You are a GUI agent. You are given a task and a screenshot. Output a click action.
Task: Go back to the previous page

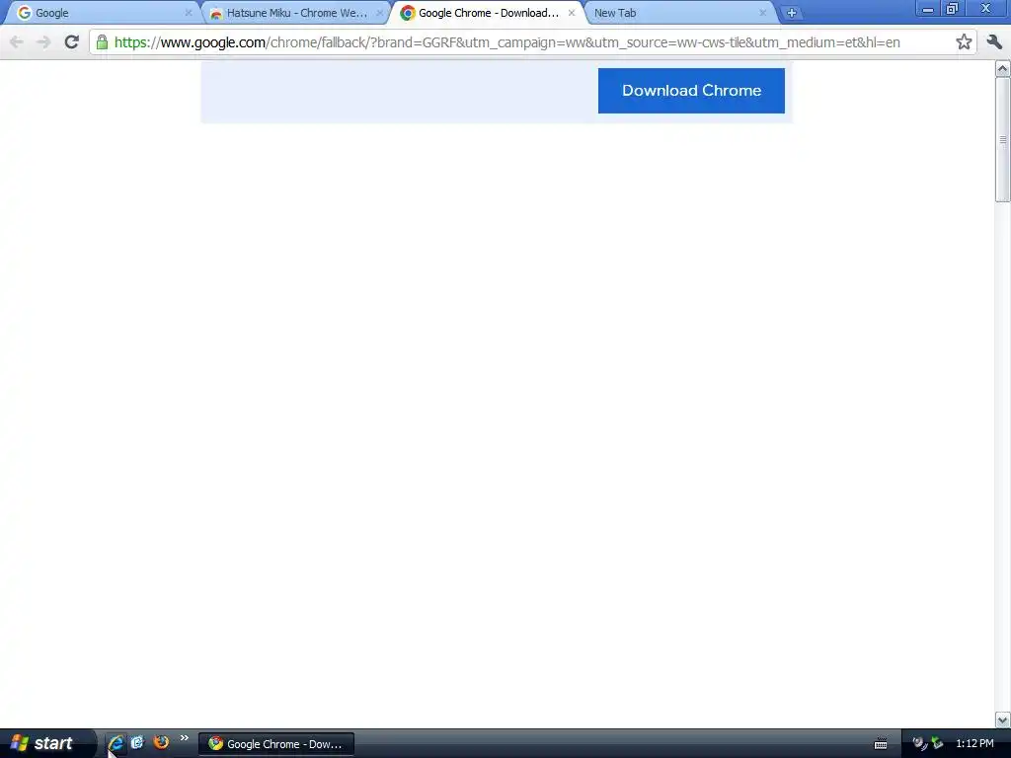click(x=17, y=42)
